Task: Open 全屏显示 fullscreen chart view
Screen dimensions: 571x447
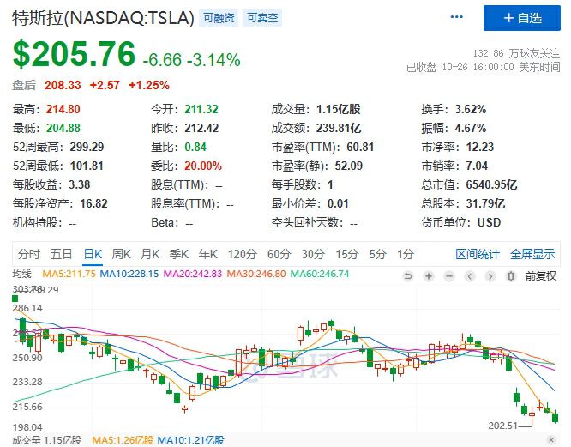Action: click(x=532, y=254)
